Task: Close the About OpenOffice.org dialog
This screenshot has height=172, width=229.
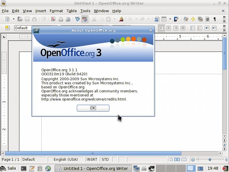Action: click(151, 30)
